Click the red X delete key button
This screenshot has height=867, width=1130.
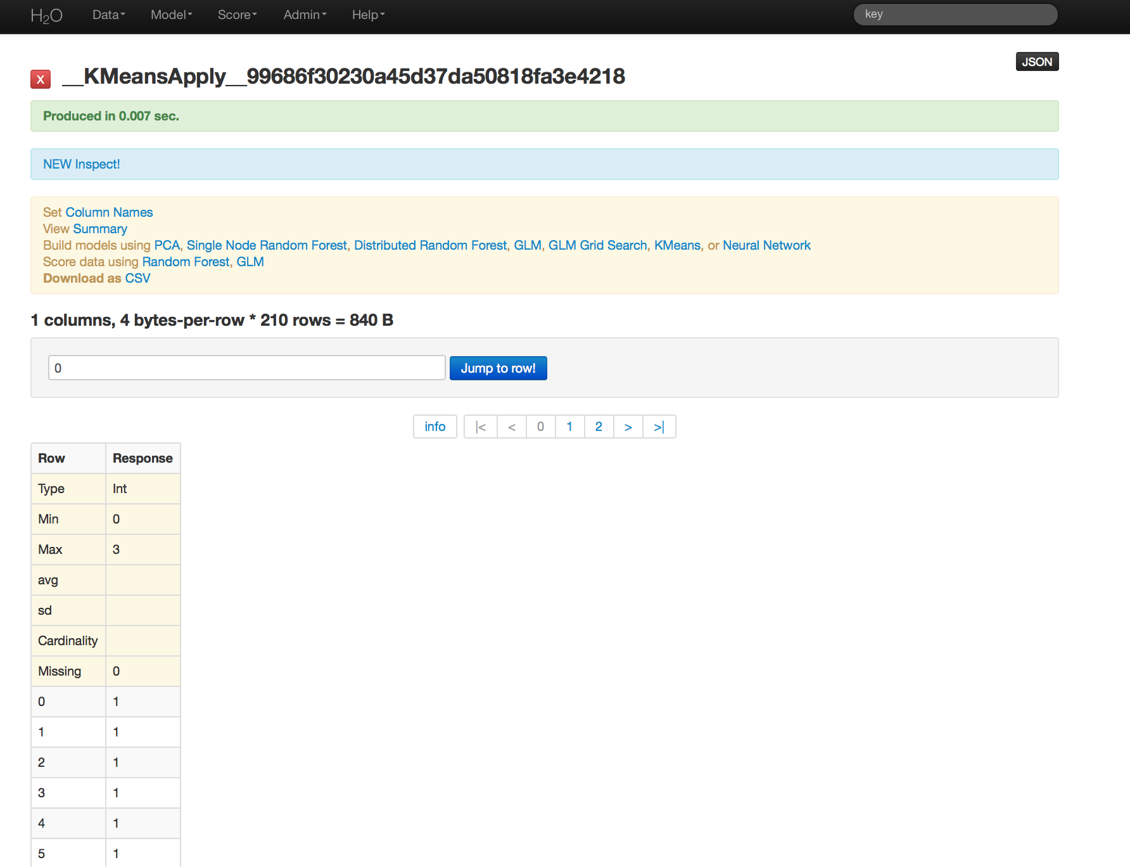pos(41,79)
